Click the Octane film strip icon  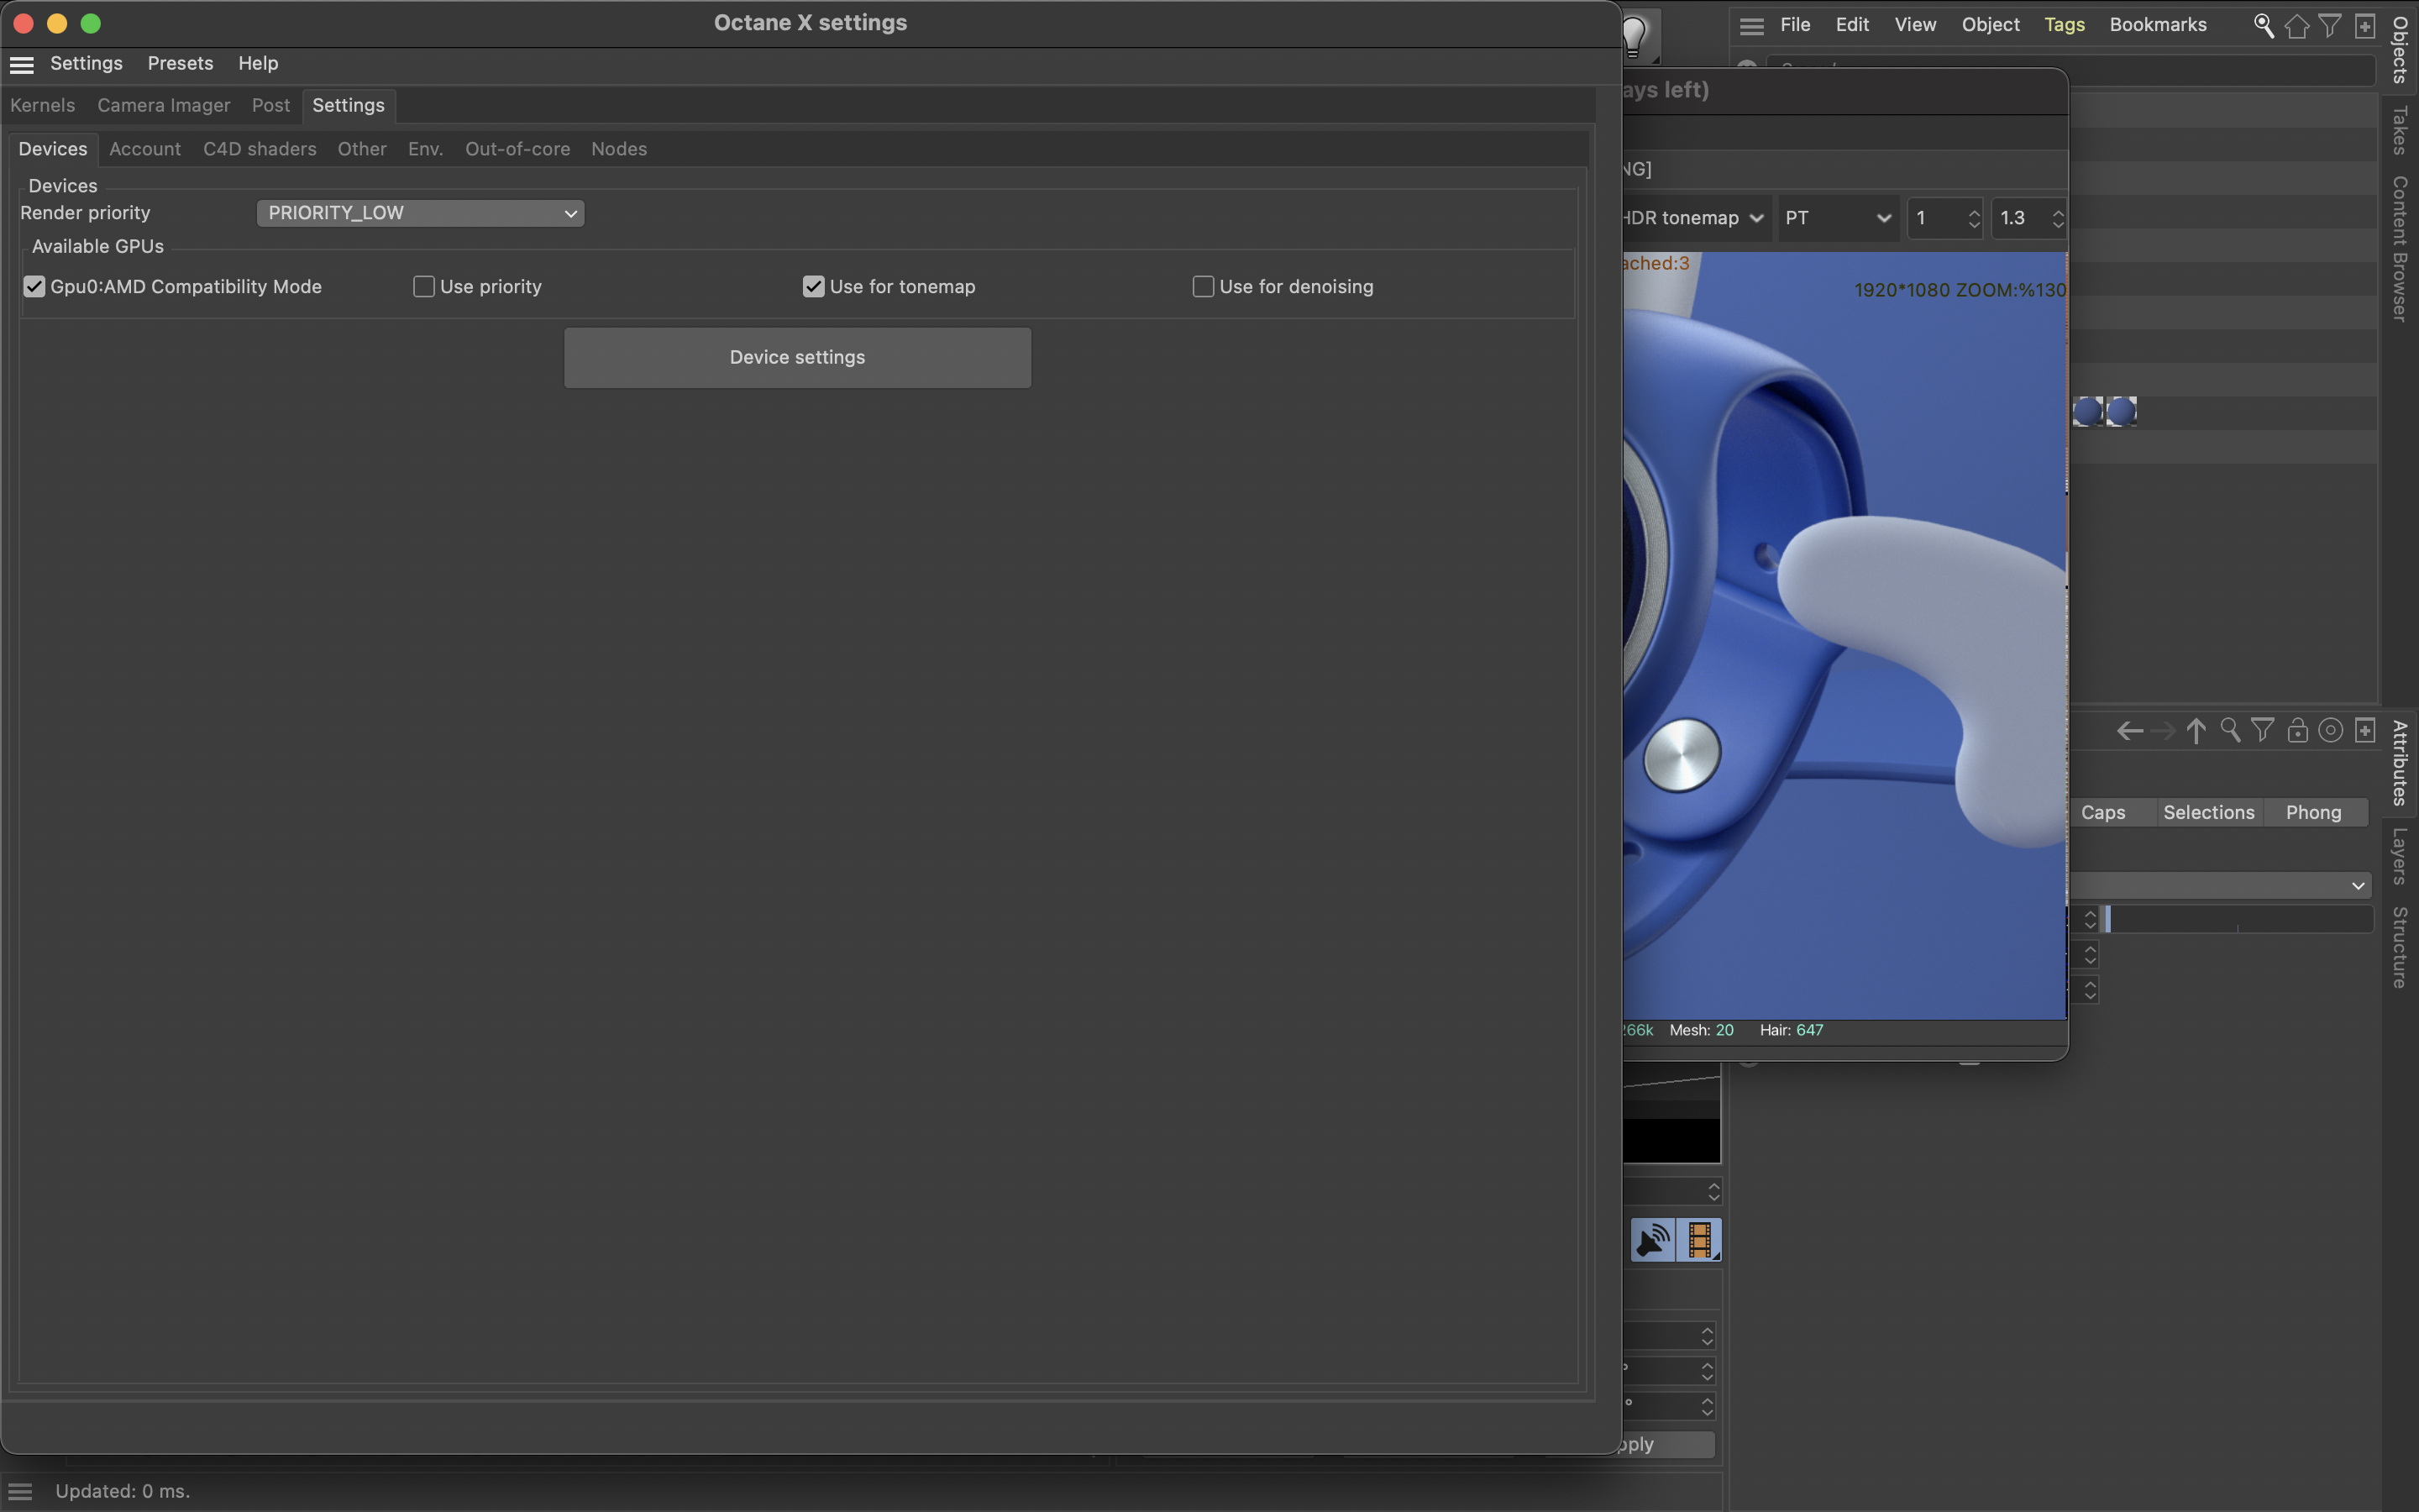(x=1698, y=1240)
